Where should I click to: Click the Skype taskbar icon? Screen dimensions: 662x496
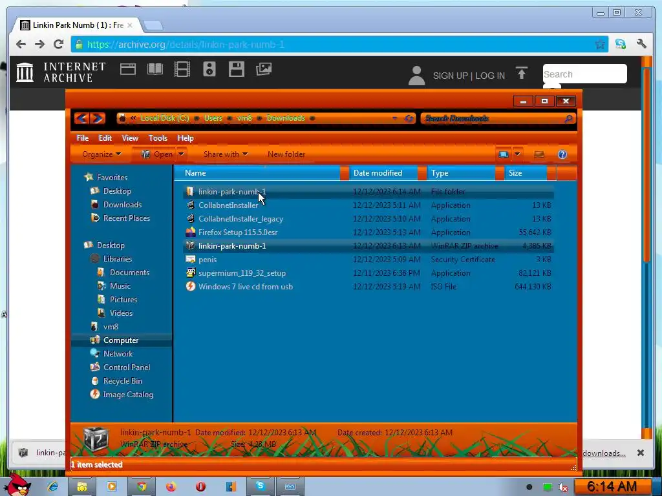click(x=260, y=486)
